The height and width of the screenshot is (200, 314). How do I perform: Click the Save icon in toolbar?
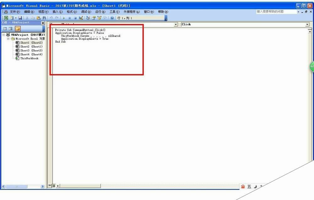point(20,18)
